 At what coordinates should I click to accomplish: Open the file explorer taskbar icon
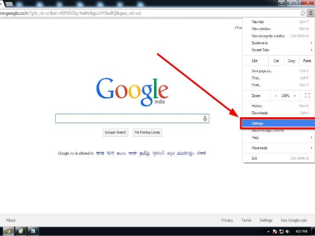pos(21,232)
